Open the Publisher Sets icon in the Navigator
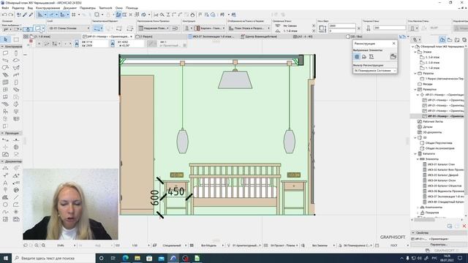The image size is (468, 263). coord(464,39)
